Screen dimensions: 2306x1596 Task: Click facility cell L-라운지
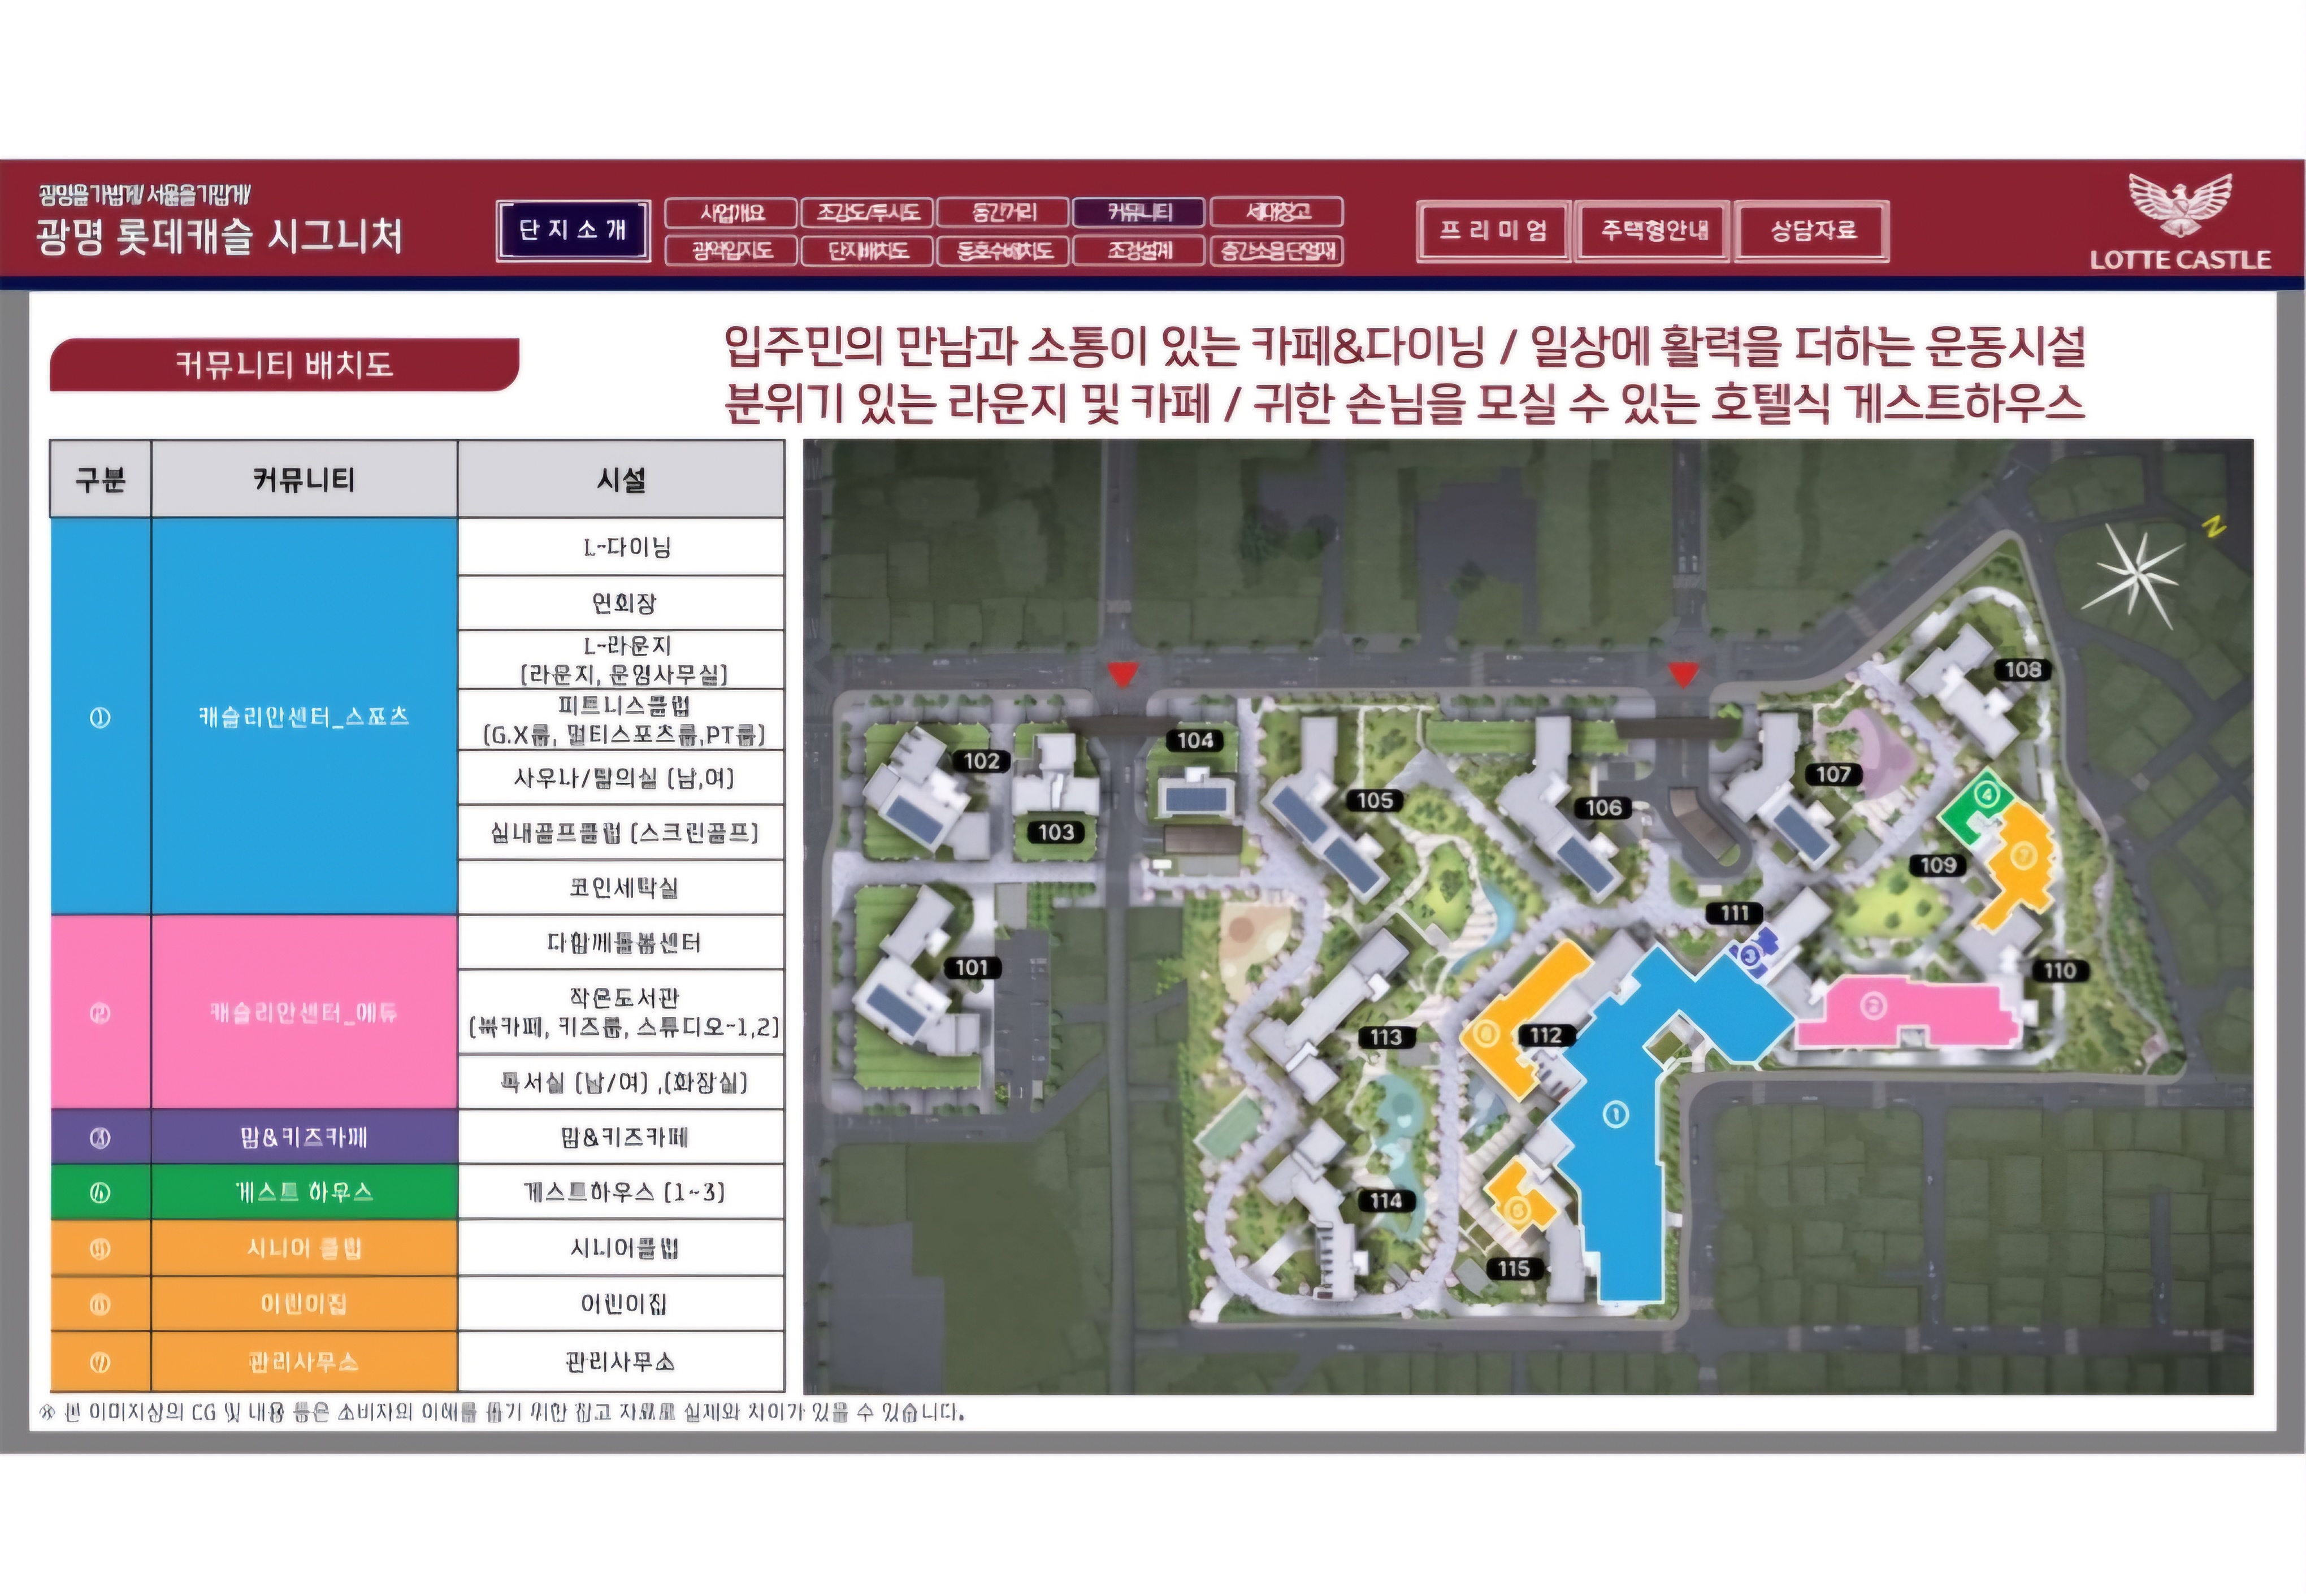tap(621, 659)
